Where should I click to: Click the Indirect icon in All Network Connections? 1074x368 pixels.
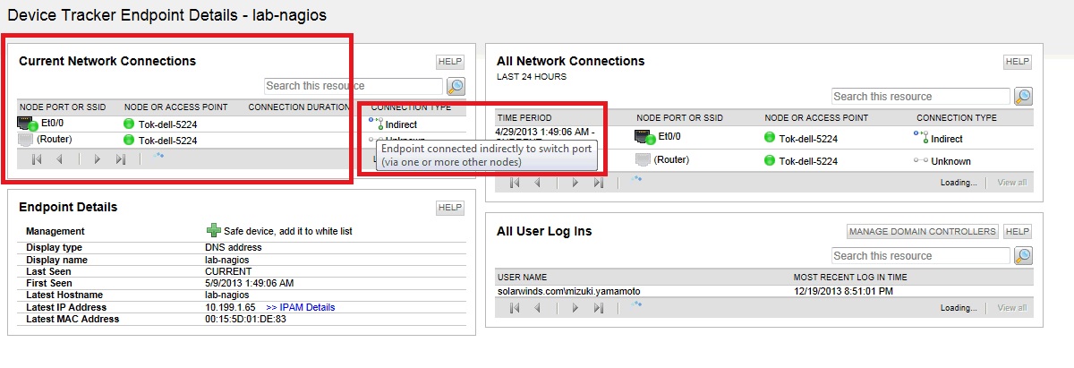(921, 137)
